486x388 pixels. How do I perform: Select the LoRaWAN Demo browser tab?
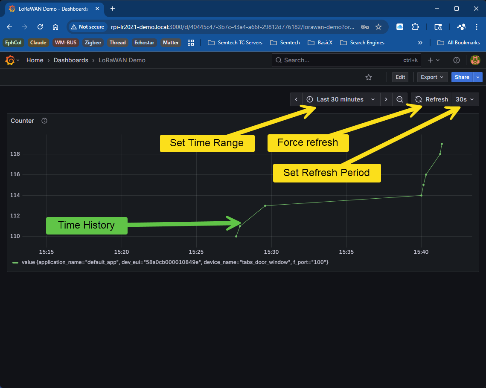pyautogui.click(x=54, y=9)
